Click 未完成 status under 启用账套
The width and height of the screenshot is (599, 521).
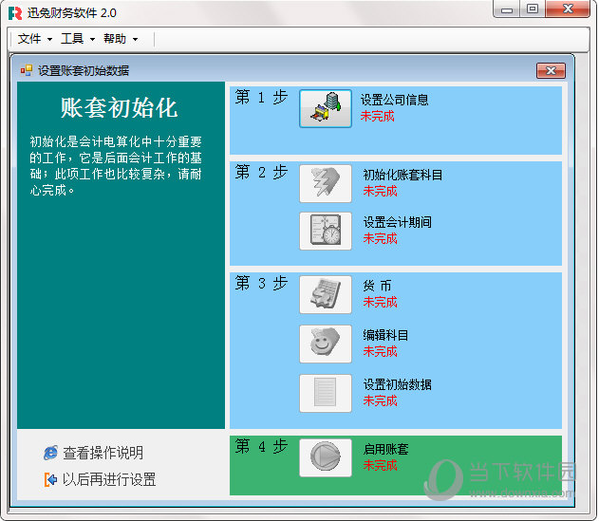(x=380, y=465)
